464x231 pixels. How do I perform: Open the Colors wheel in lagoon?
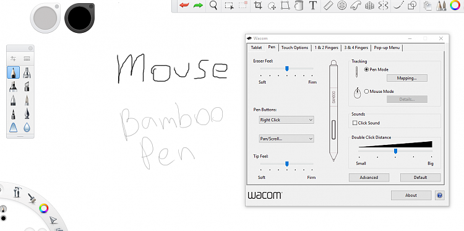44,209
